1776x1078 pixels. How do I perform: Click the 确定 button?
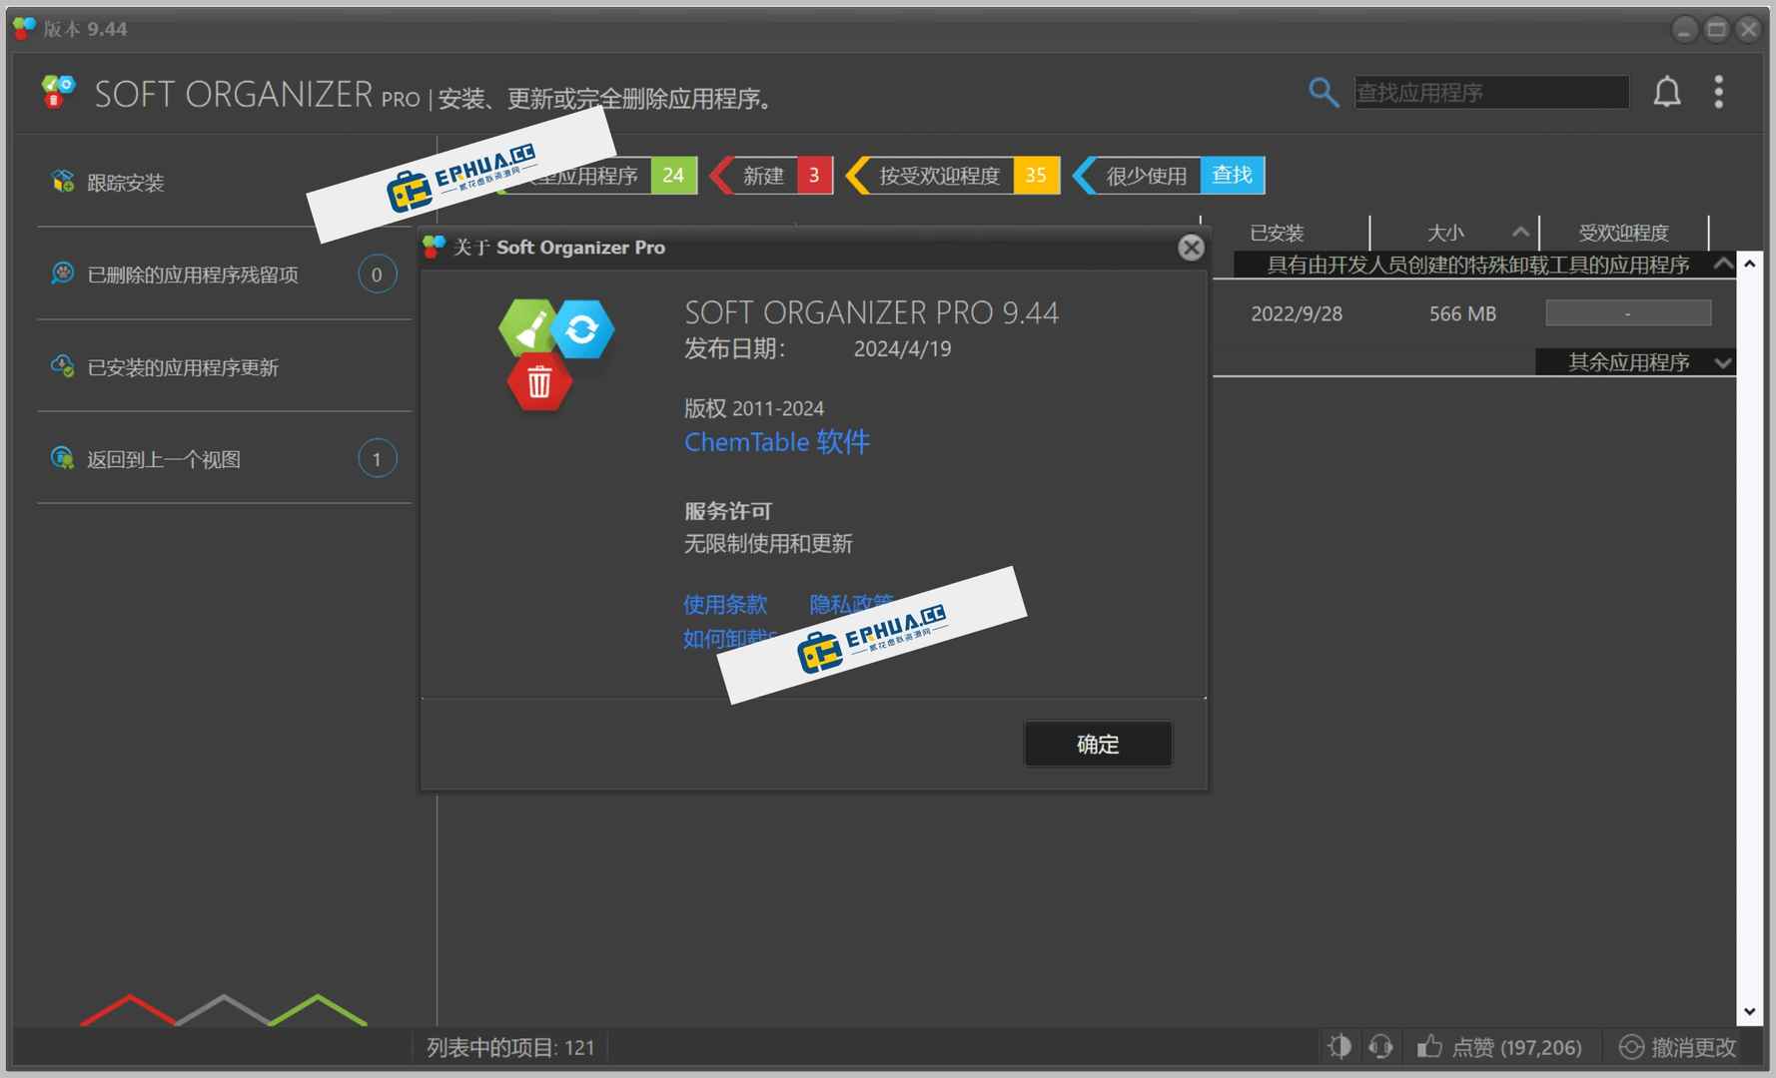[1098, 744]
